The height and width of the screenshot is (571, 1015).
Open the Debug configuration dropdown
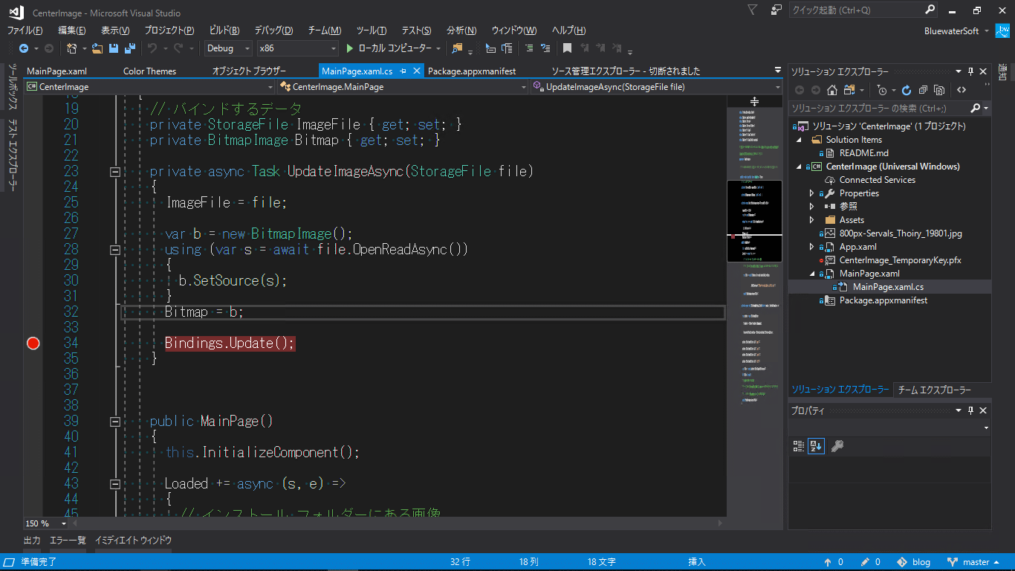point(247,48)
